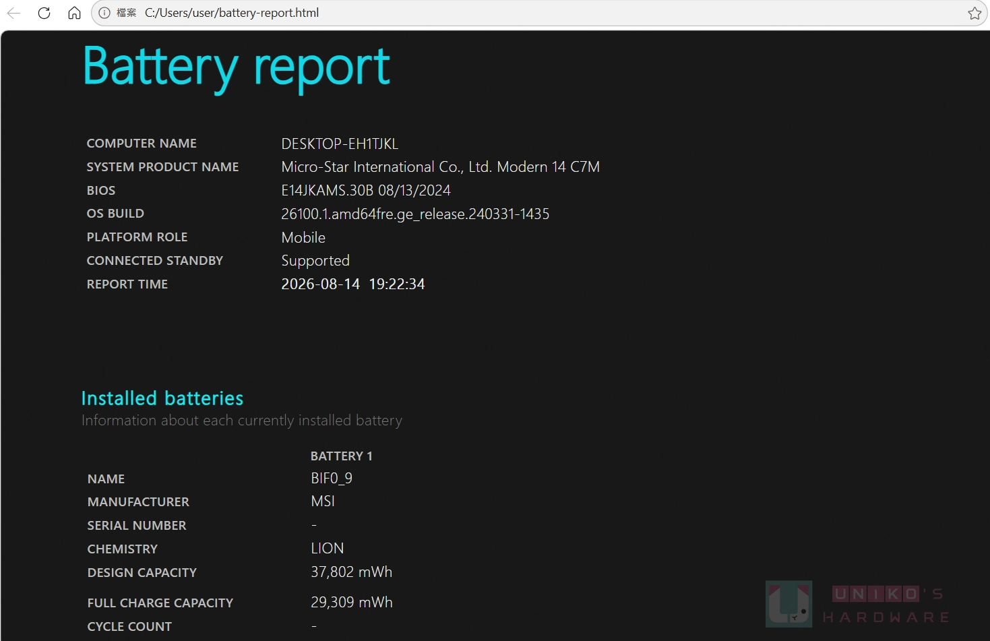Select the OS BUILD label
This screenshot has width=990, height=641.
pyautogui.click(x=115, y=214)
